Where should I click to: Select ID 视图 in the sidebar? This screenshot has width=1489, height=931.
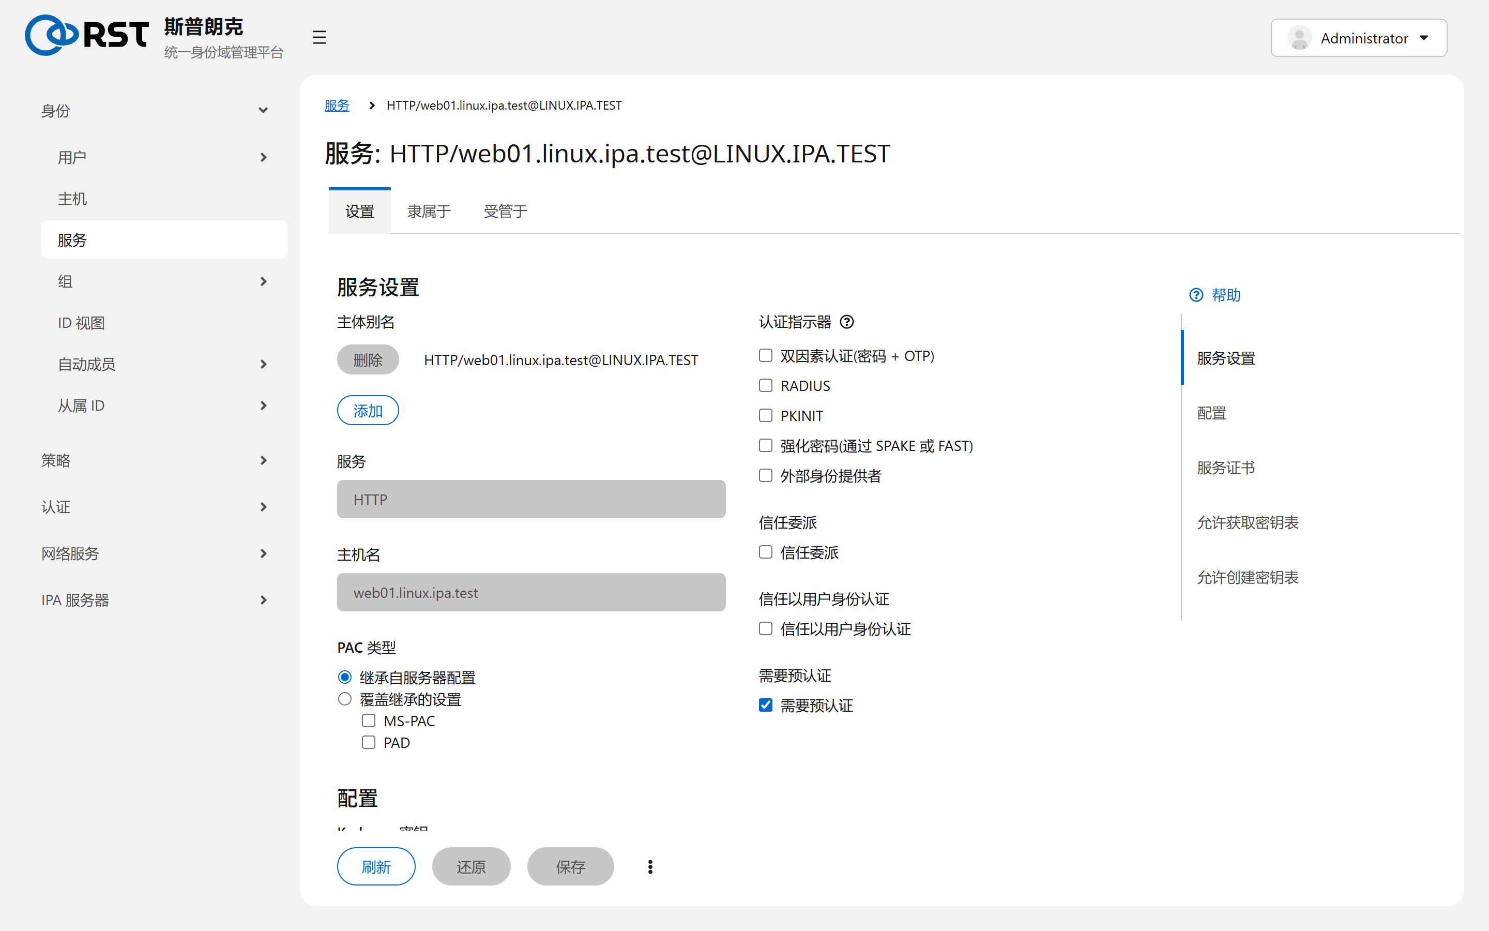(x=164, y=323)
